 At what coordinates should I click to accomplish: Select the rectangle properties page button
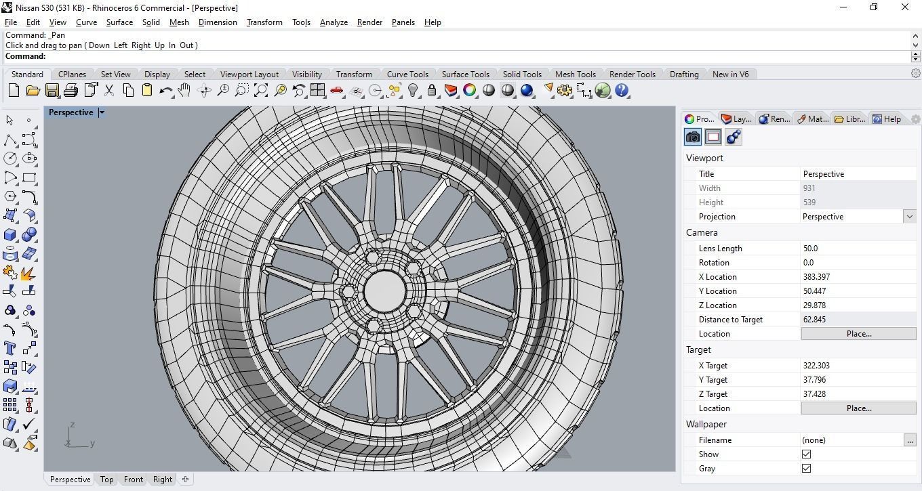pos(713,137)
